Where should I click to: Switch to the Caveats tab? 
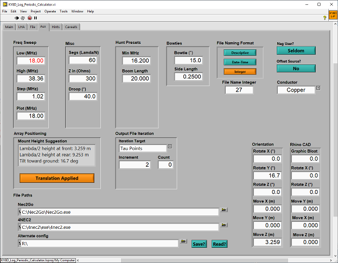point(71,27)
